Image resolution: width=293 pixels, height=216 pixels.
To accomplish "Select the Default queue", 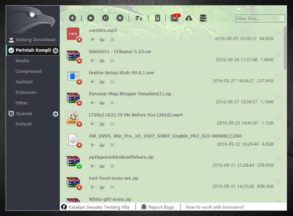I will coord(24,124).
